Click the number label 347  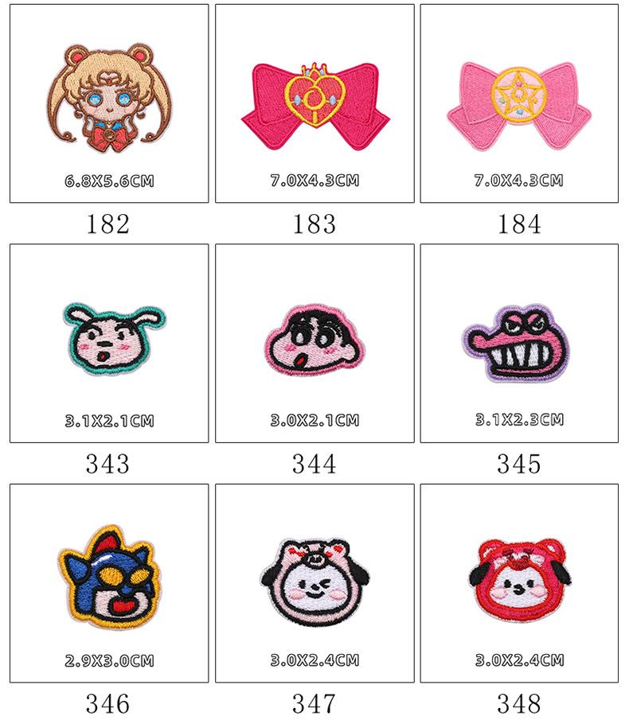pyautogui.click(x=314, y=704)
